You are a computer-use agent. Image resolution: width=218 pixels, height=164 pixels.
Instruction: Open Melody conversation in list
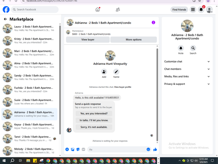tap(29, 151)
